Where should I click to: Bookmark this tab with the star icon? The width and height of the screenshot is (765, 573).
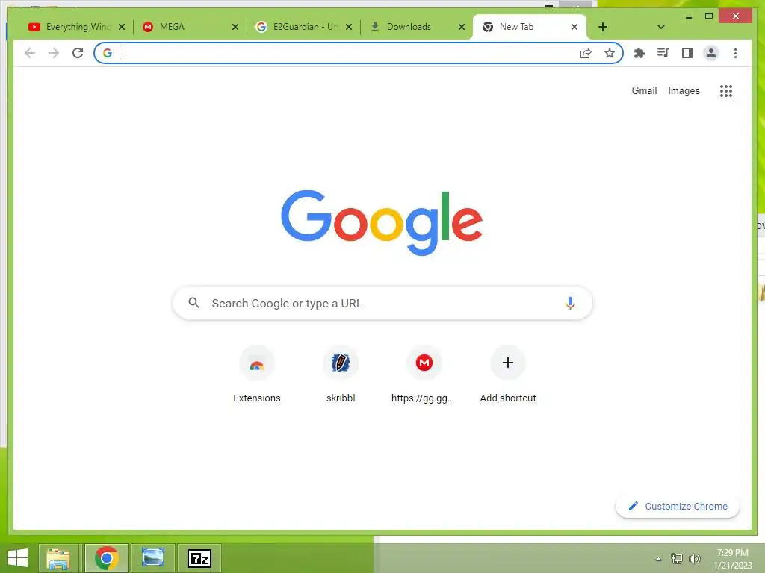(x=610, y=53)
